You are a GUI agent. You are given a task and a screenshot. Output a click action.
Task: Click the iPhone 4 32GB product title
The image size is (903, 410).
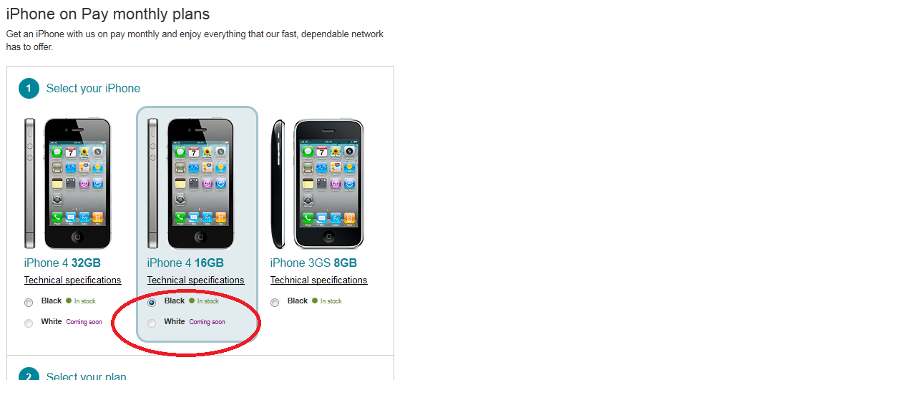[x=62, y=263]
